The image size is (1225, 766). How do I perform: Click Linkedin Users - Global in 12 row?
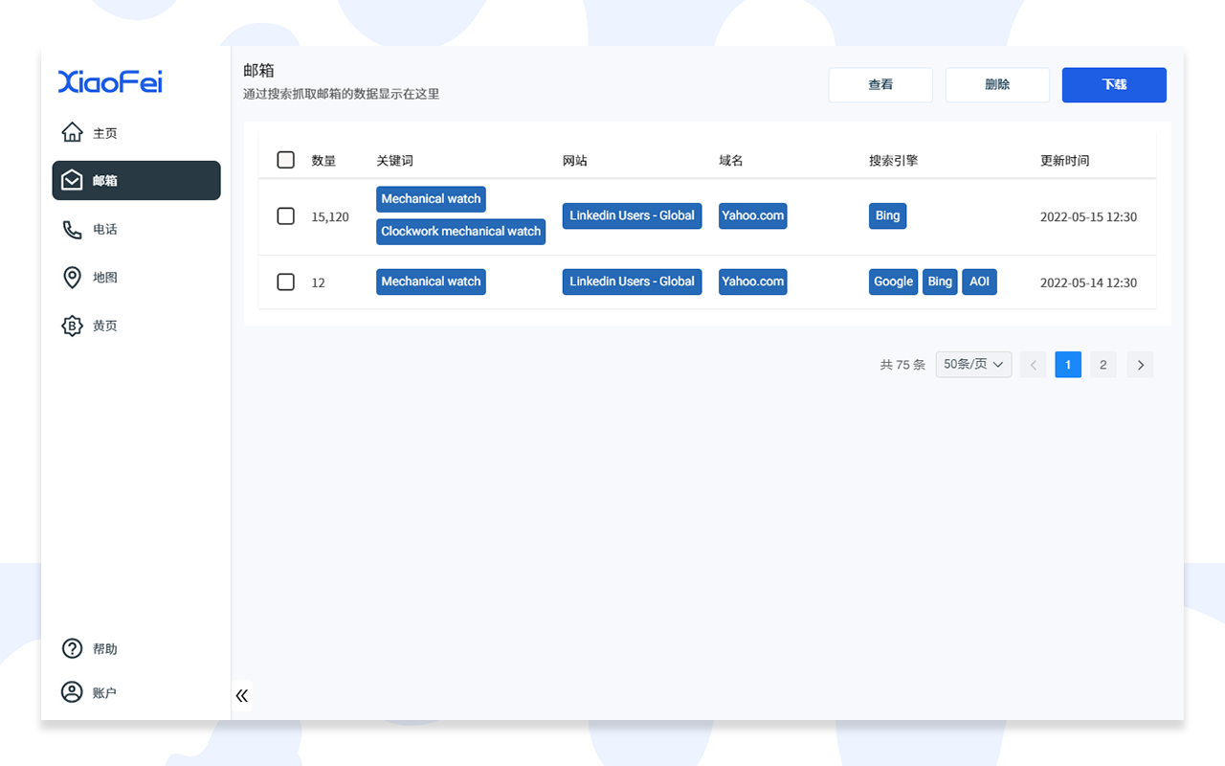pyautogui.click(x=632, y=282)
